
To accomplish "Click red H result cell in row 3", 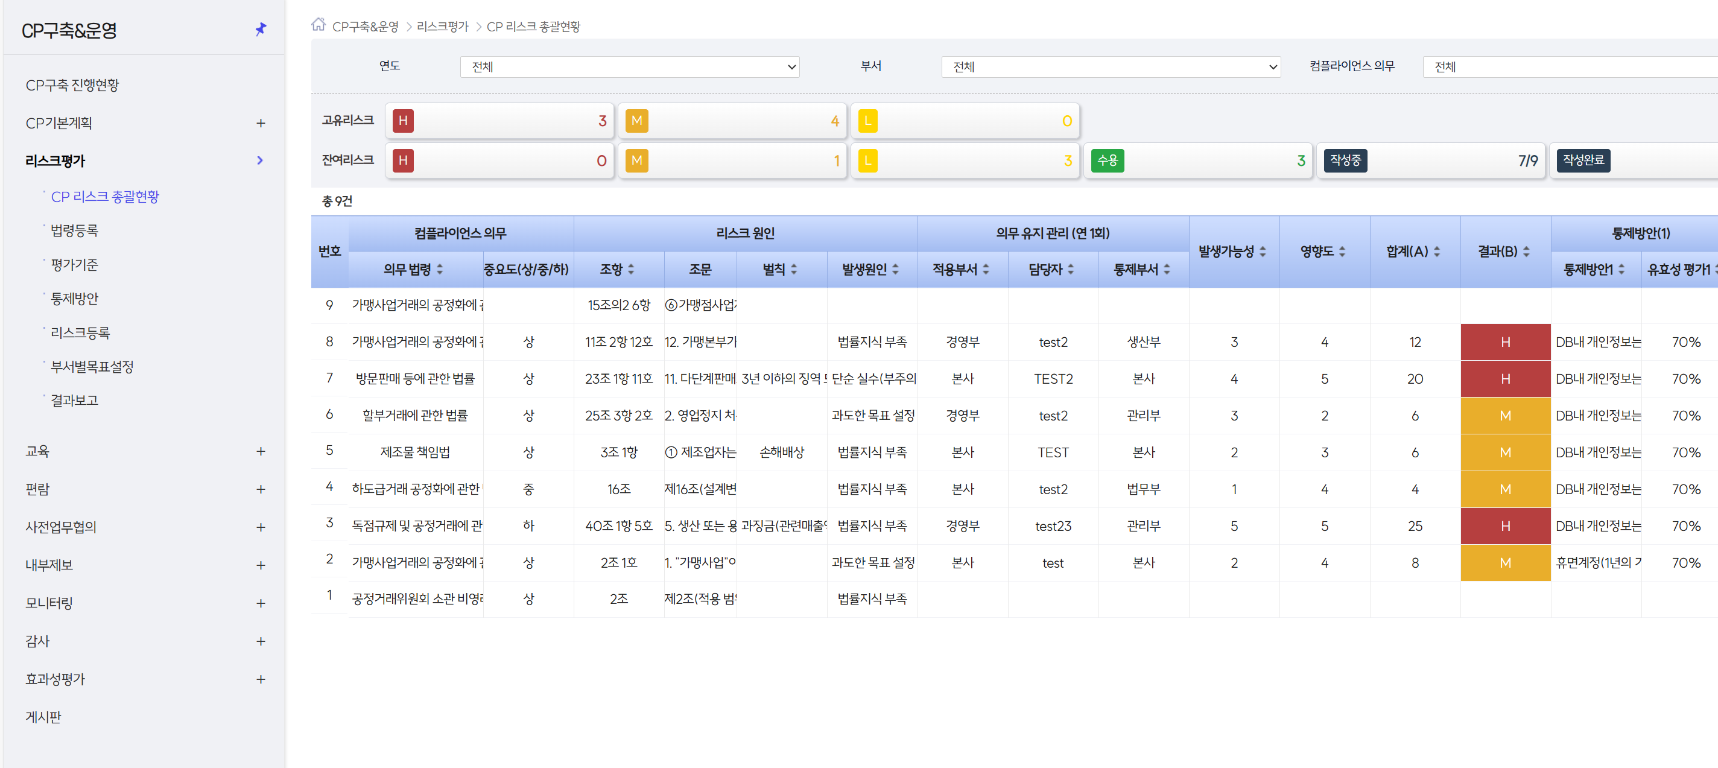I will [1505, 527].
